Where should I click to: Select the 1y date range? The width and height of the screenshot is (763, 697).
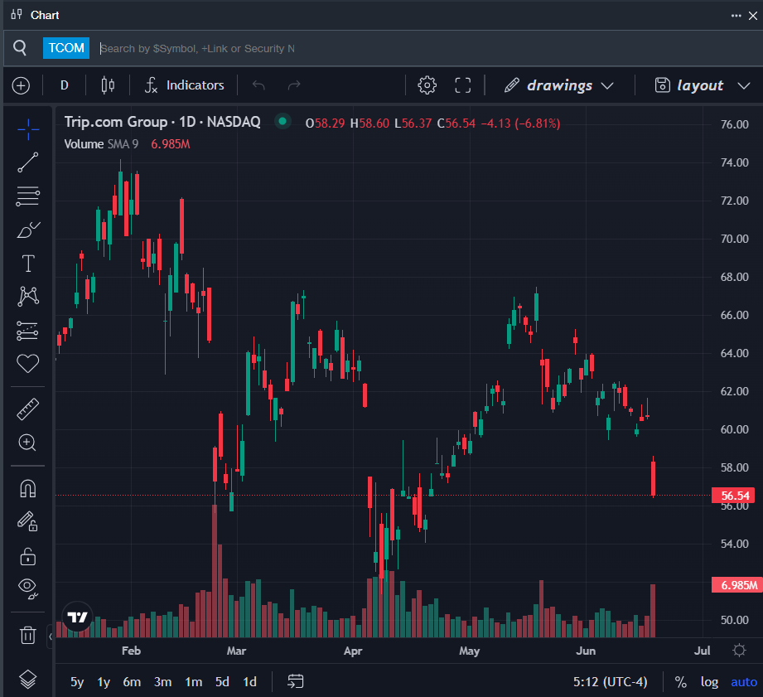[104, 681]
